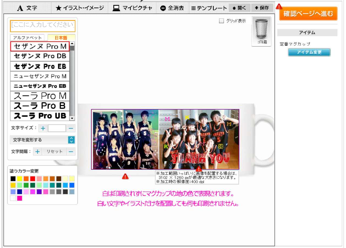Screen dimensions: 346x248
Task: Decrease font size with the minus icon
Action: tap(71, 128)
